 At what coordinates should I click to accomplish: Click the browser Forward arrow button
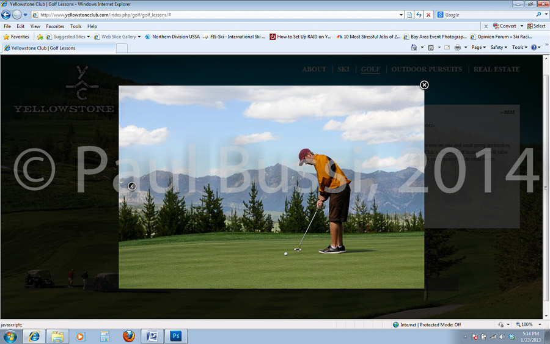(x=17, y=15)
